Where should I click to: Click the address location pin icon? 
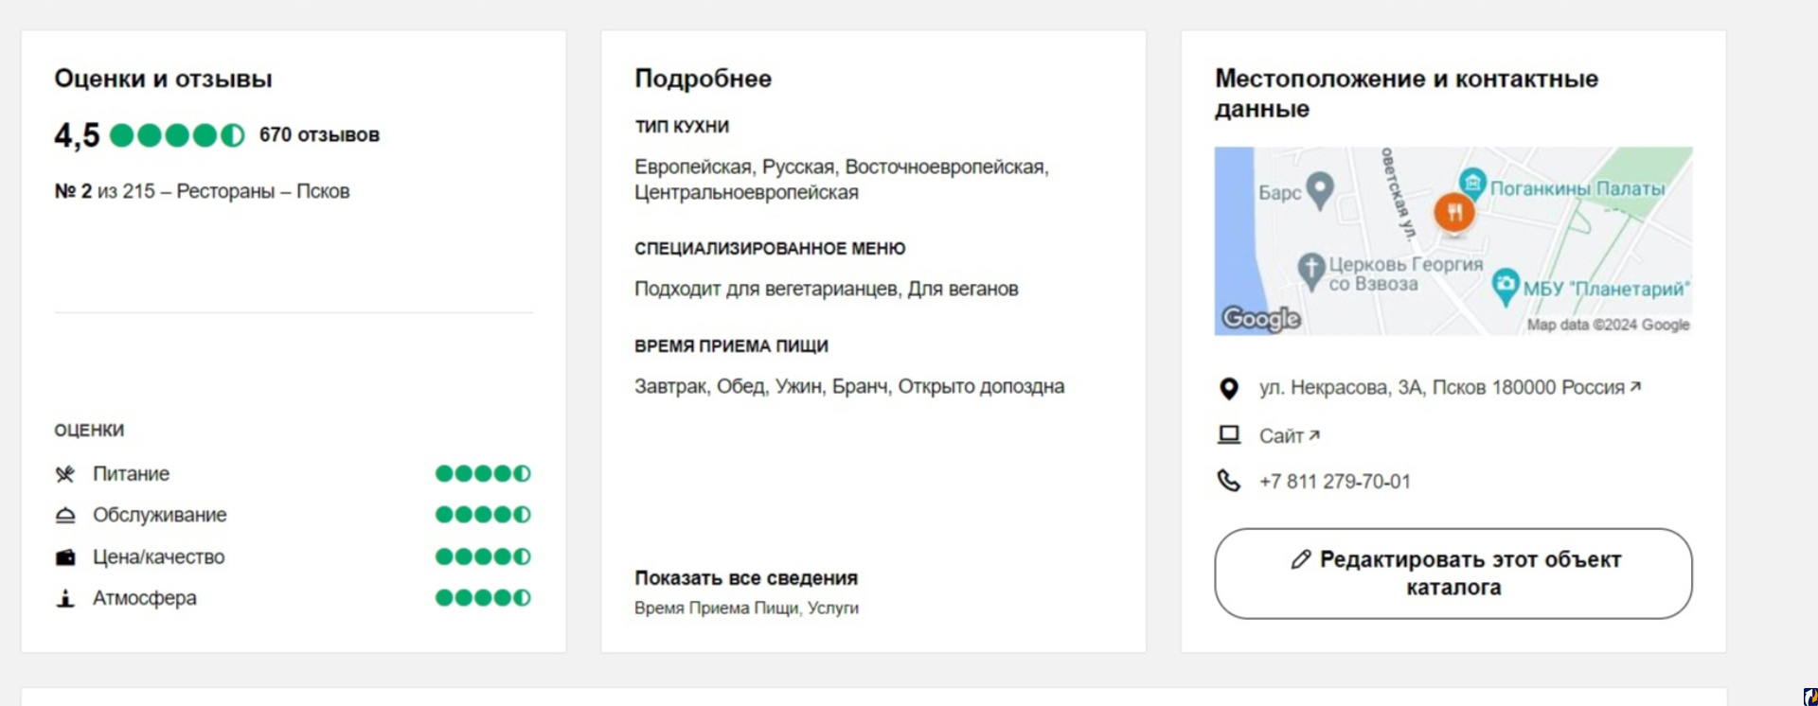click(1228, 388)
